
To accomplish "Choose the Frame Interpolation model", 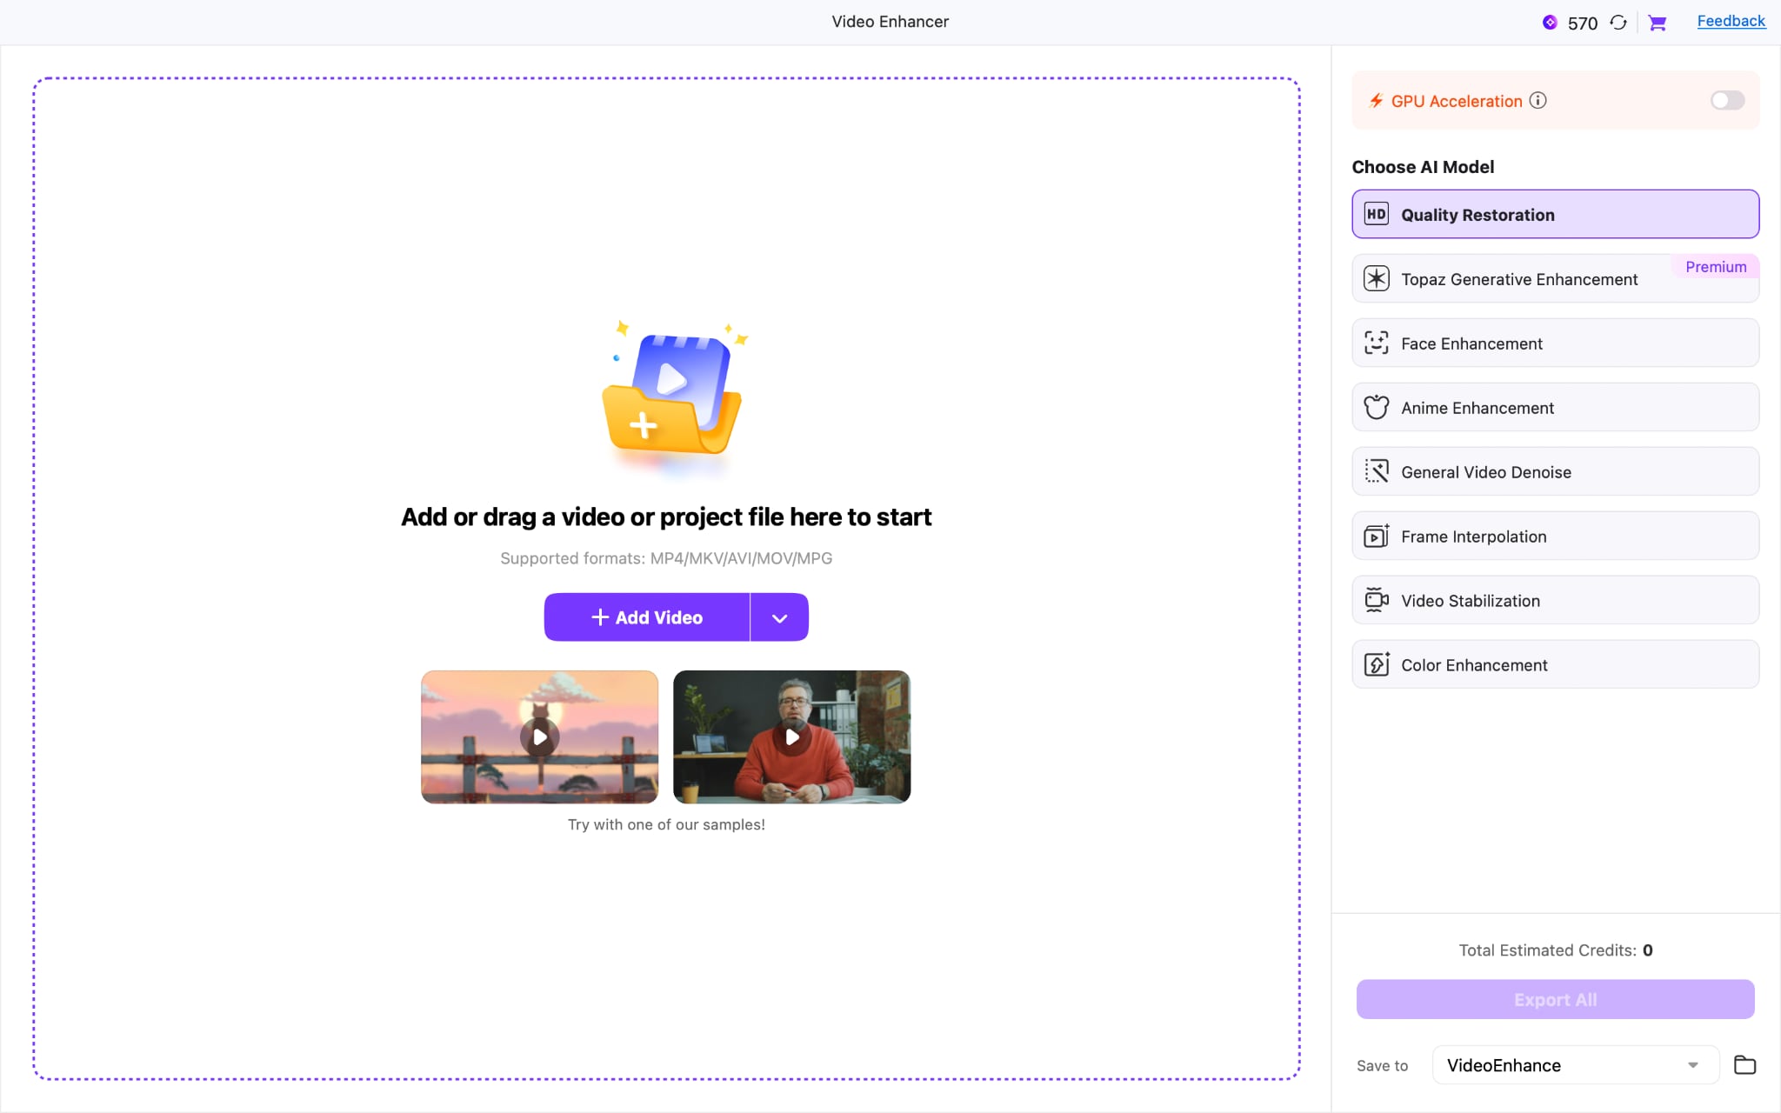I will [1554, 536].
